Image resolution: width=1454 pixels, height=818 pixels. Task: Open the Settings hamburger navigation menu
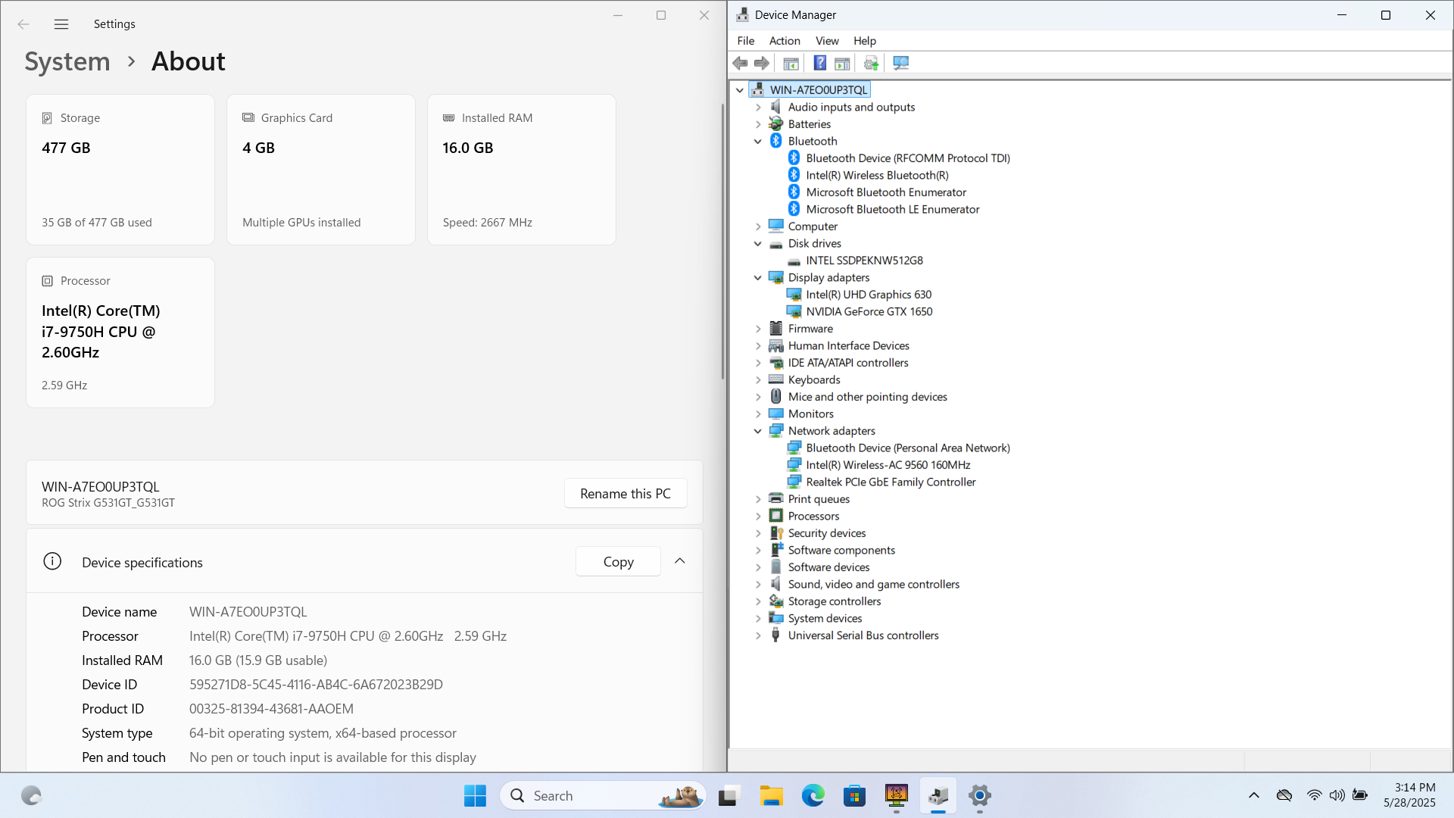pyautogui.click(x=61, y=24)
